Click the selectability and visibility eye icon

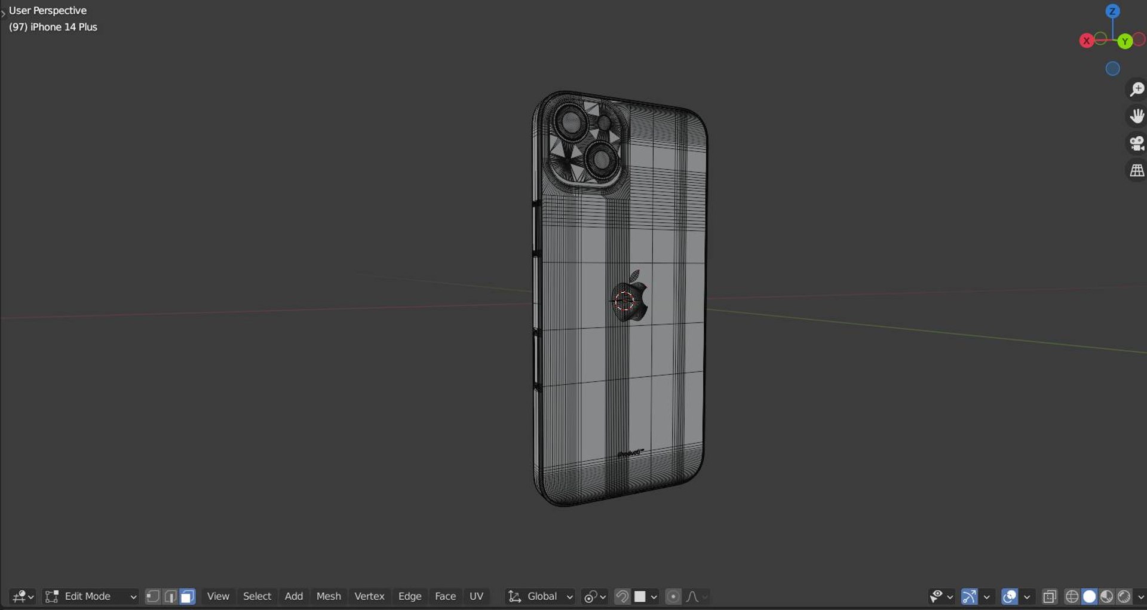click(941, 596)
